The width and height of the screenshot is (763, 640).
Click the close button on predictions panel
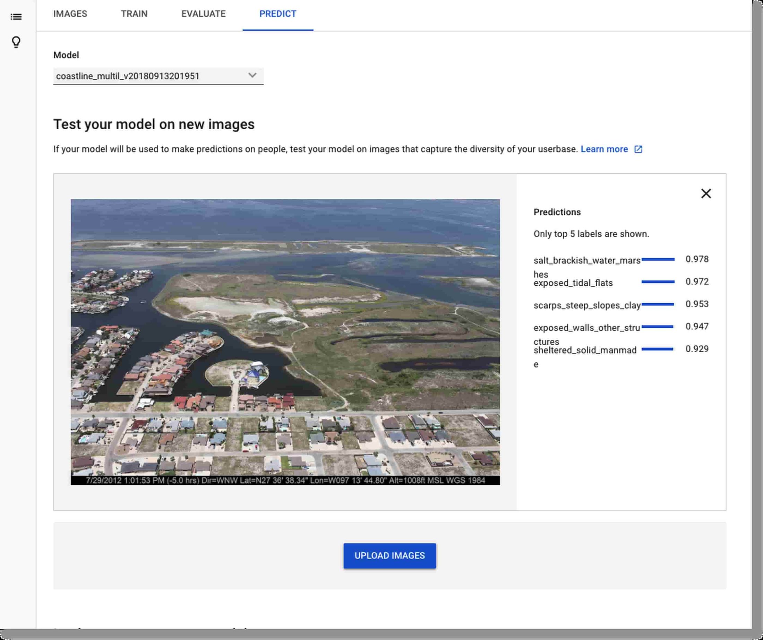click(x=706, y=194)
